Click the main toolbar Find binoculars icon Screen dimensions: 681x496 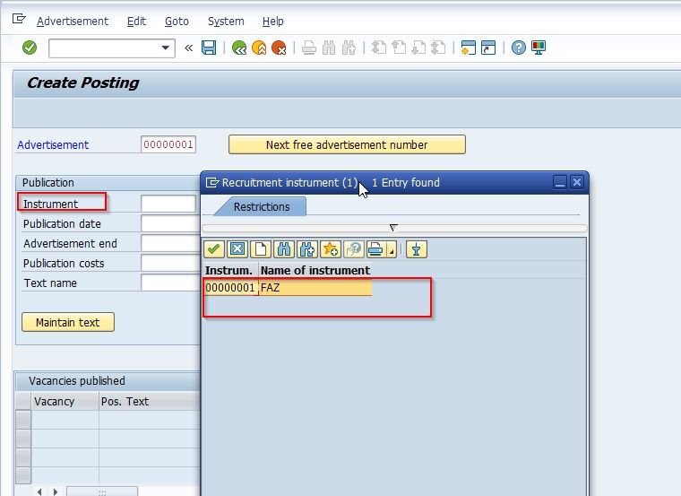[x=329, y=48]
